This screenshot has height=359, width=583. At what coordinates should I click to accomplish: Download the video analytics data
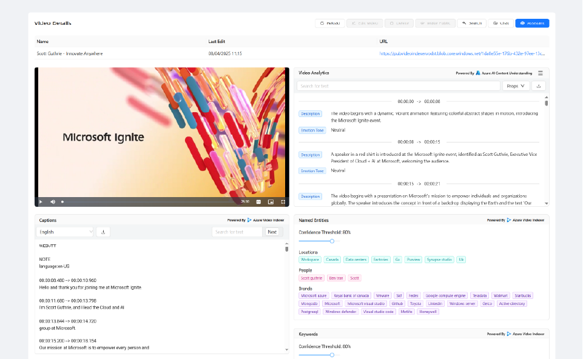tap(538, 86)
